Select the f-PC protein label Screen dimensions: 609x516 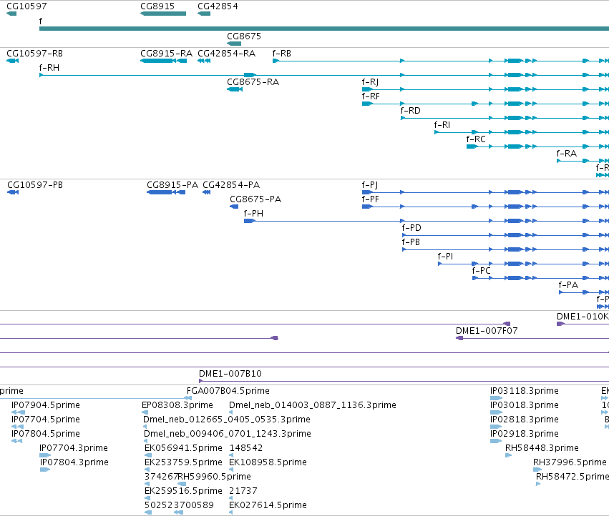(x=481, y=271)
